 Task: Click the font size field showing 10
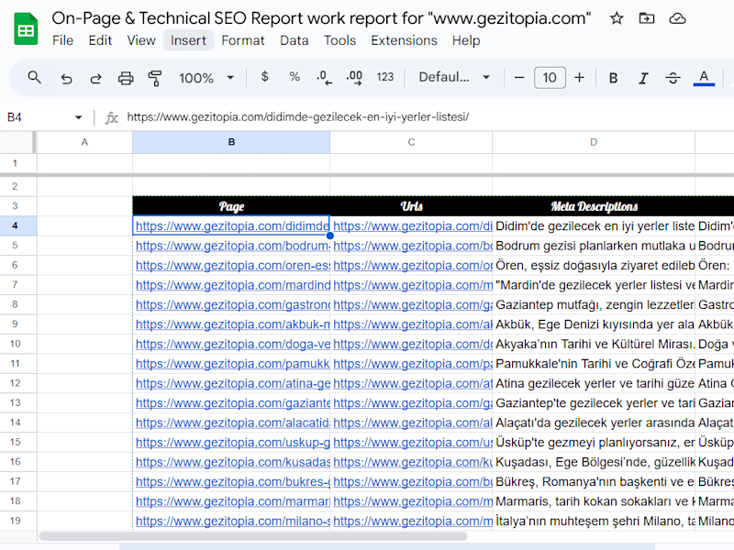coord(550,78)
